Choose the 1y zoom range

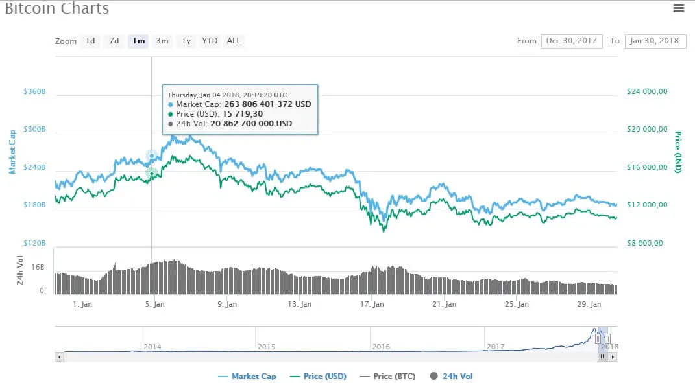(186, 41)
